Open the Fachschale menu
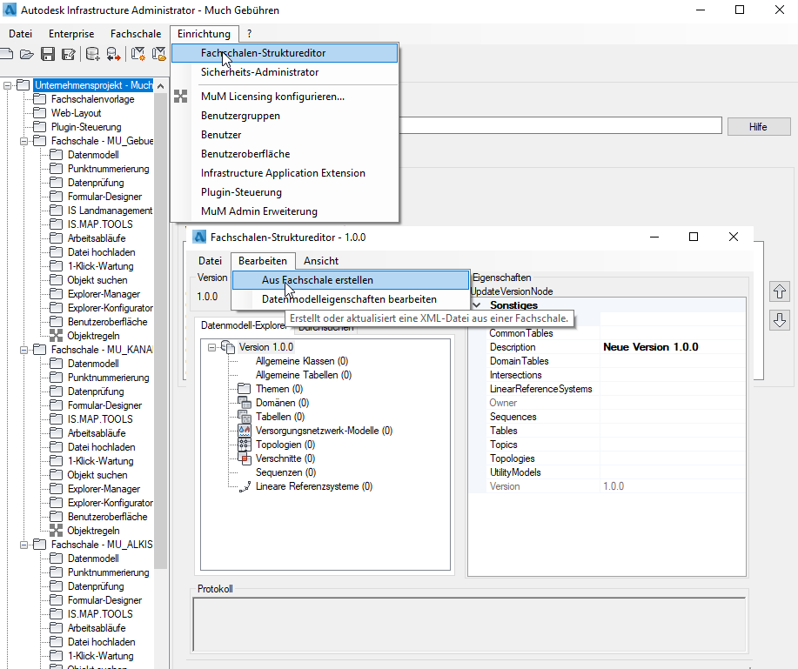The image size is (798, 669). (136, 34)
